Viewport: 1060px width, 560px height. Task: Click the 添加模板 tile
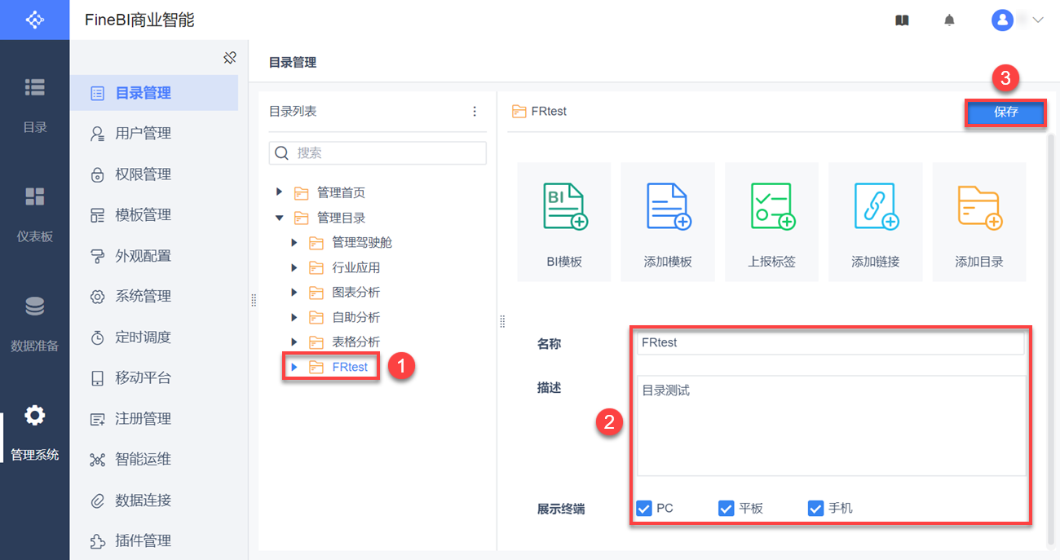click(x=668, y=222)
